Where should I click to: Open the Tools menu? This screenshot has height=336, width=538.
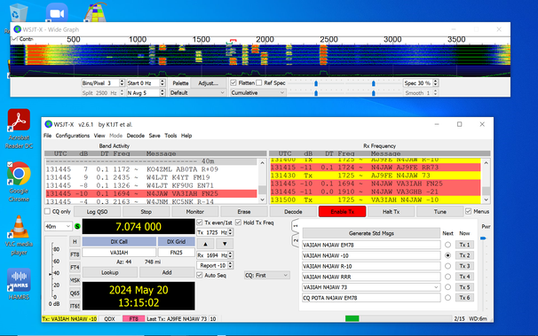(x=170, y=136)
